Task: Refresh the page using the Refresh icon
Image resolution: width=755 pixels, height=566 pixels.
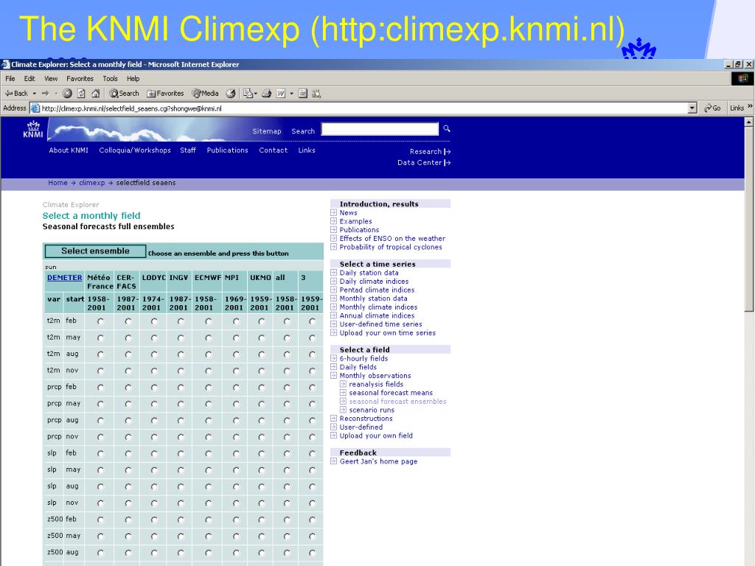Action: coord(81,94)
